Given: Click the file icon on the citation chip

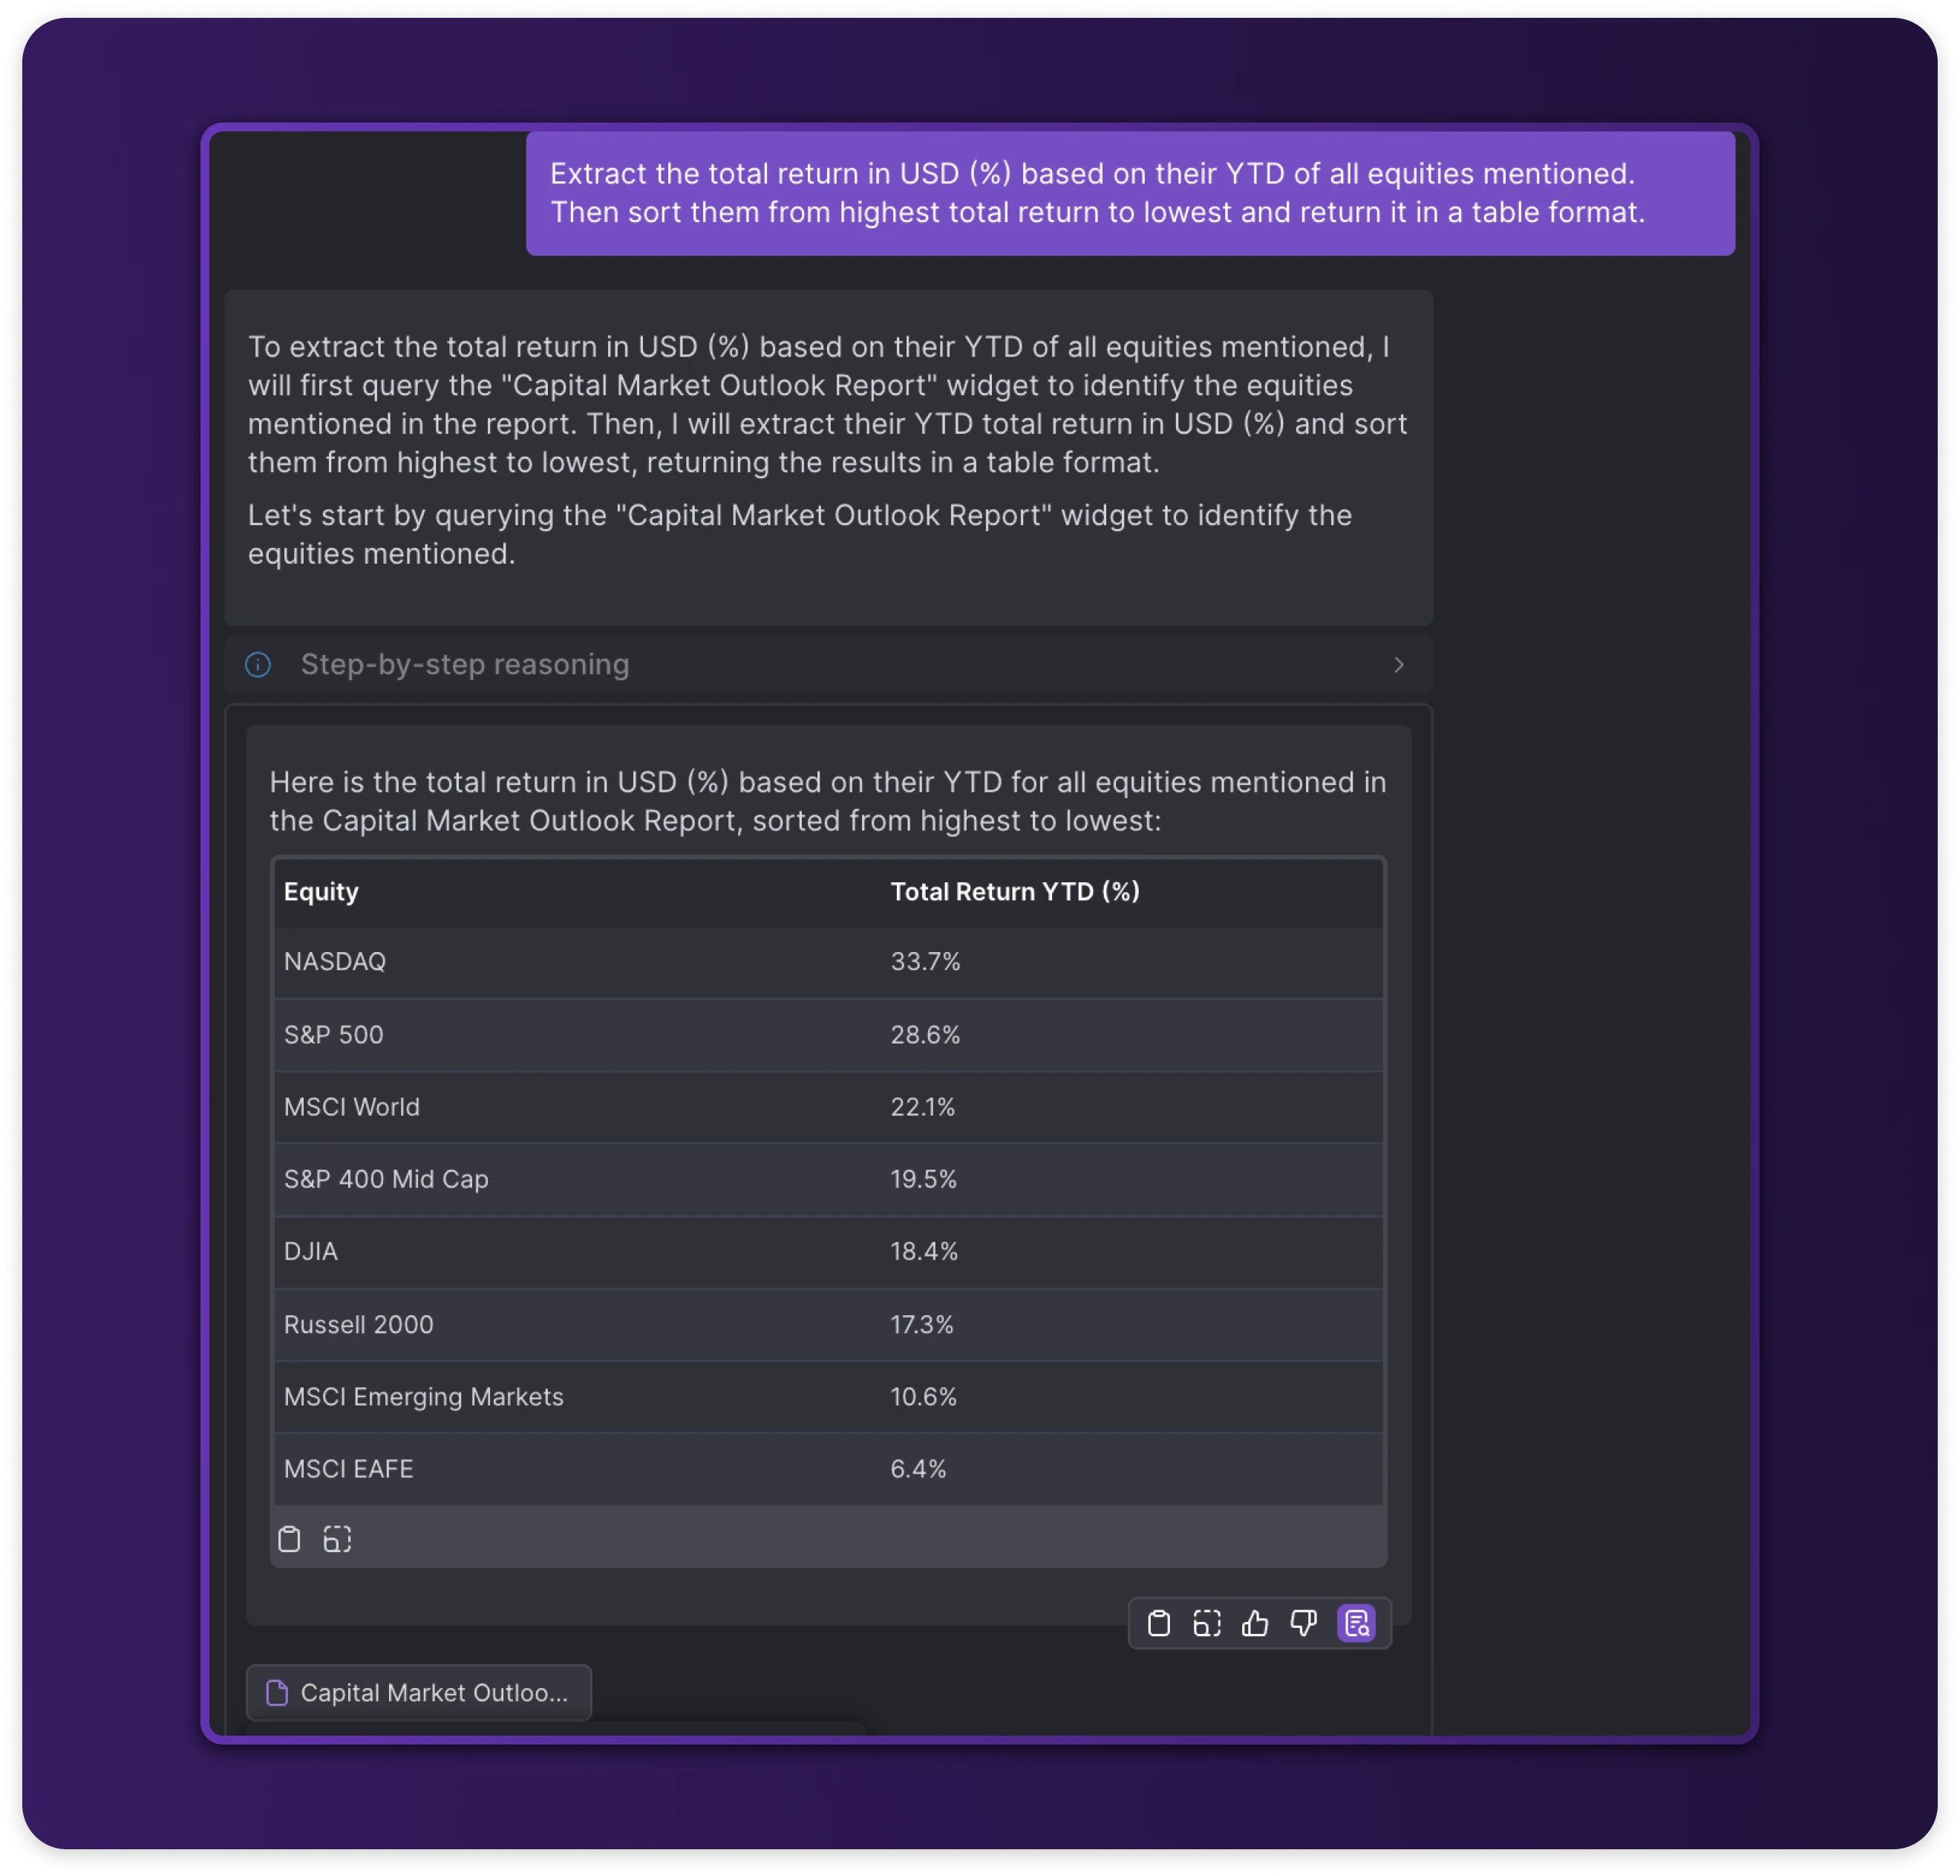Looking at the screenshot, I should tap(277, 1693).
